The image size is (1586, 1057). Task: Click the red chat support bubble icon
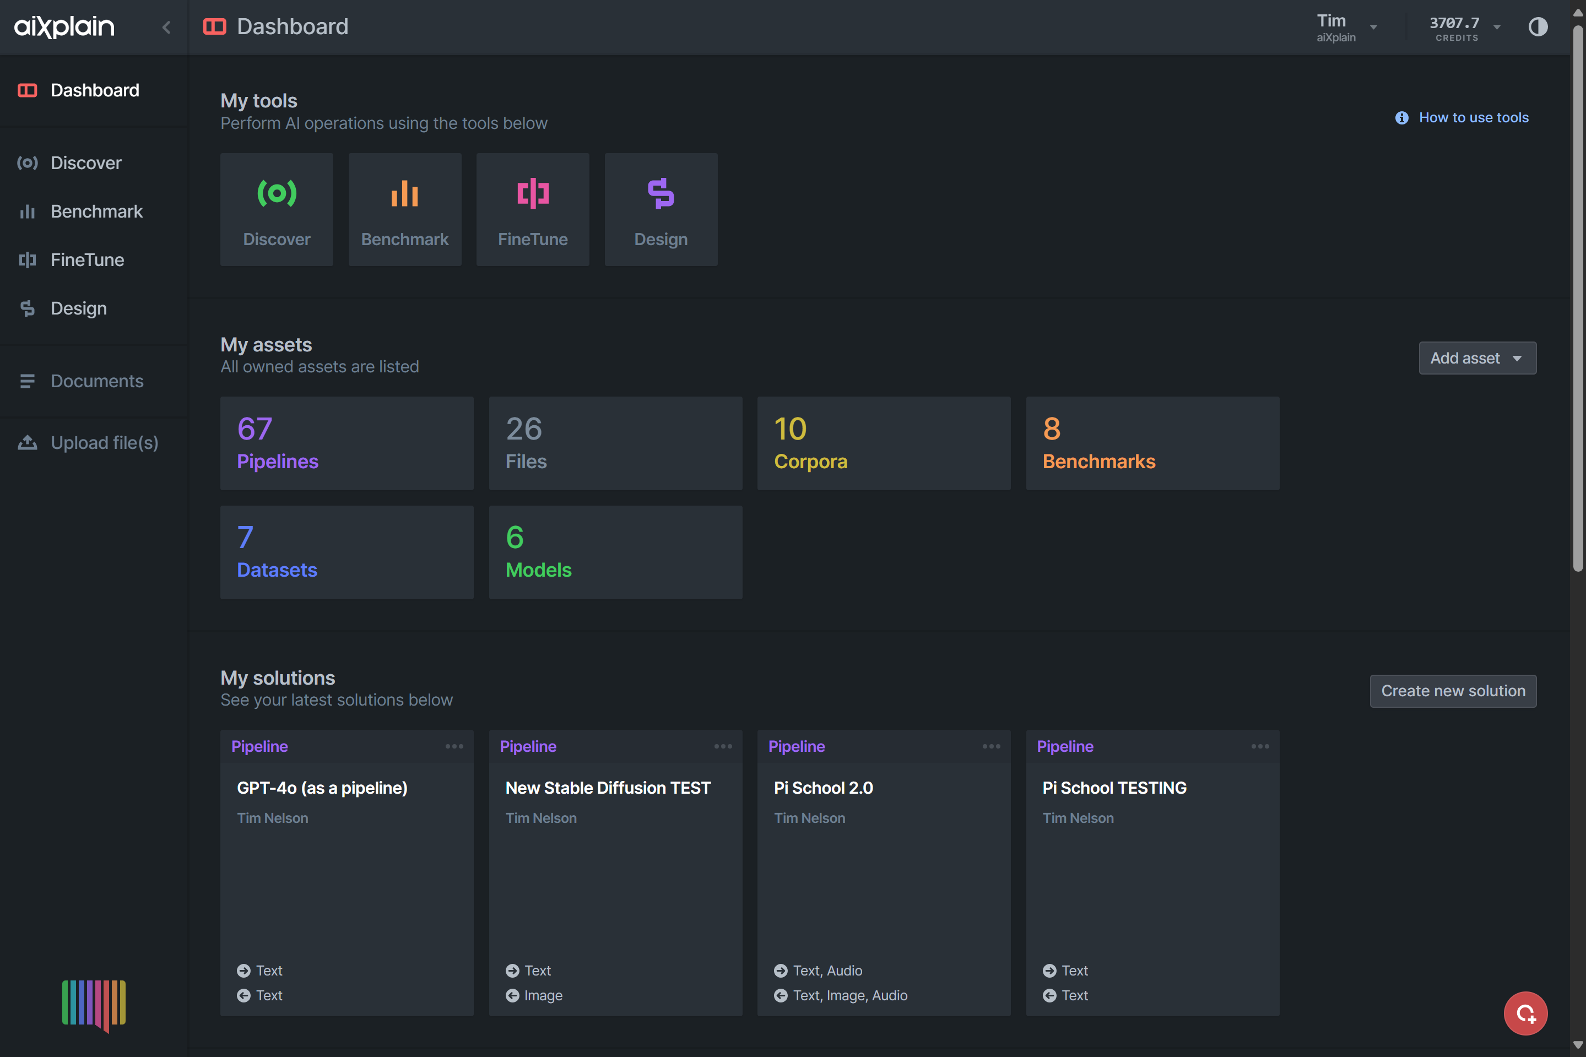pyautogui.click(x=1525, y=1013)
